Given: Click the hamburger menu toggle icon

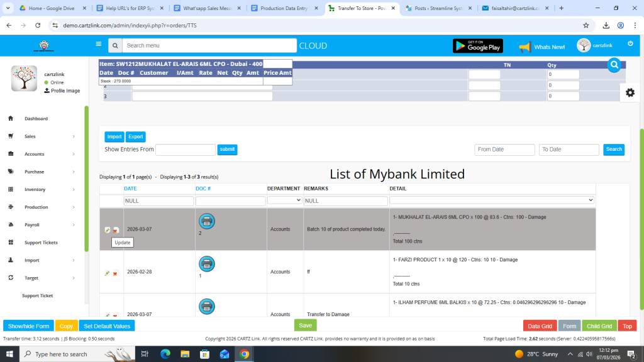Looking at the screenshot, I should pos(98,45).
